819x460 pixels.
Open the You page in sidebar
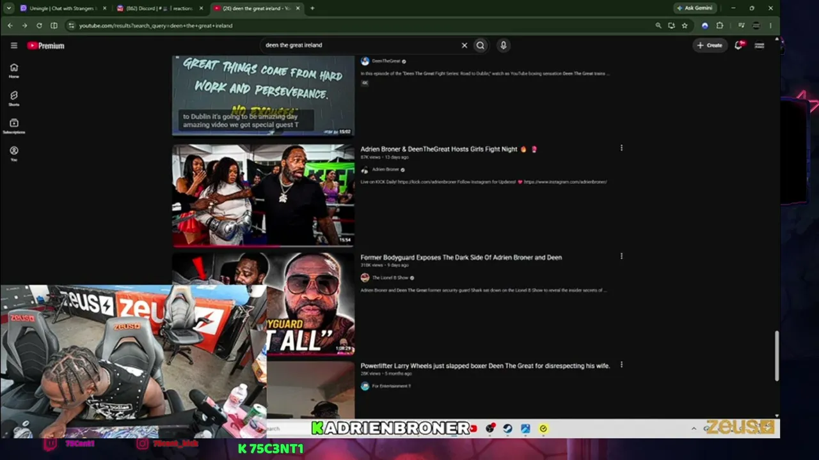coord(13,153)
